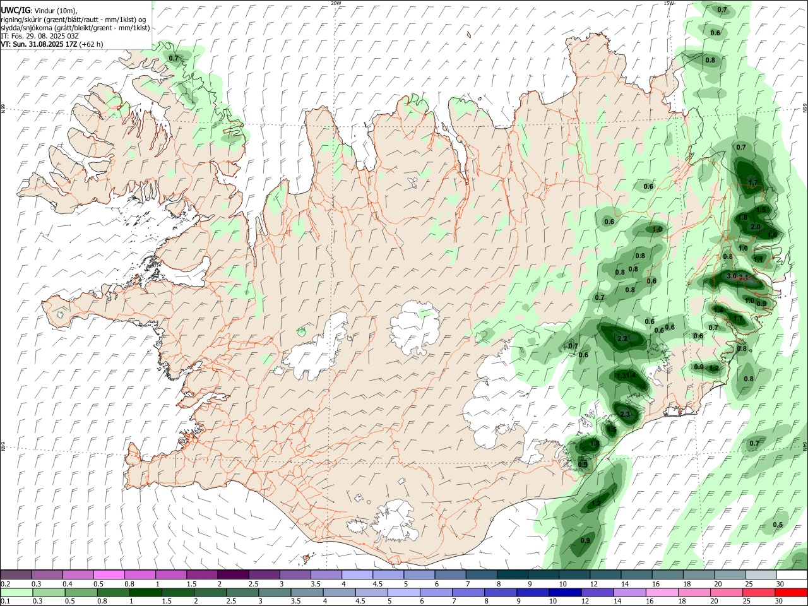
Task: Click the 0.5 value over the southeast sea
Action: [x=778, y=525]
